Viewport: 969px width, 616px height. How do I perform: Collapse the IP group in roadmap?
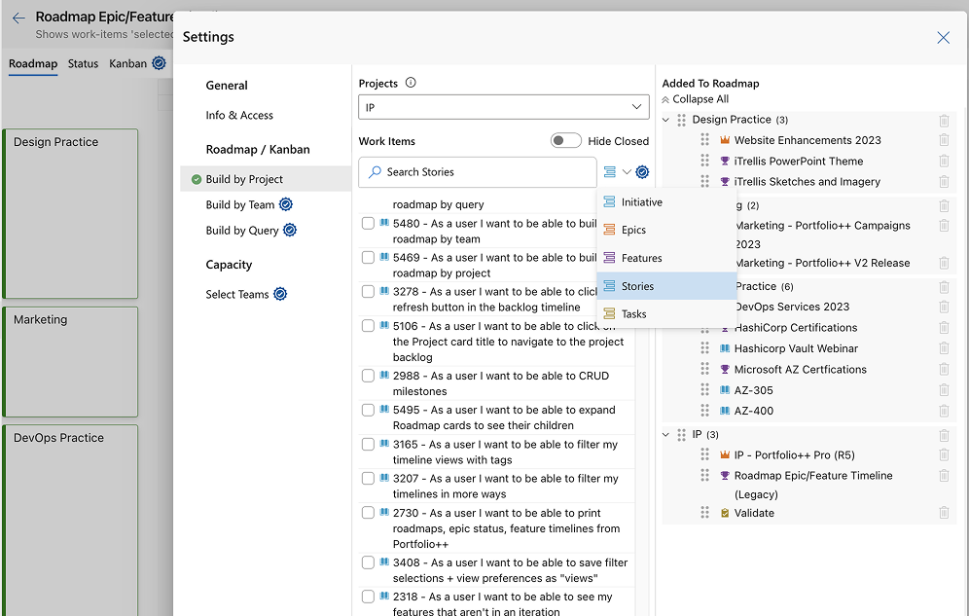pos(666,434)
